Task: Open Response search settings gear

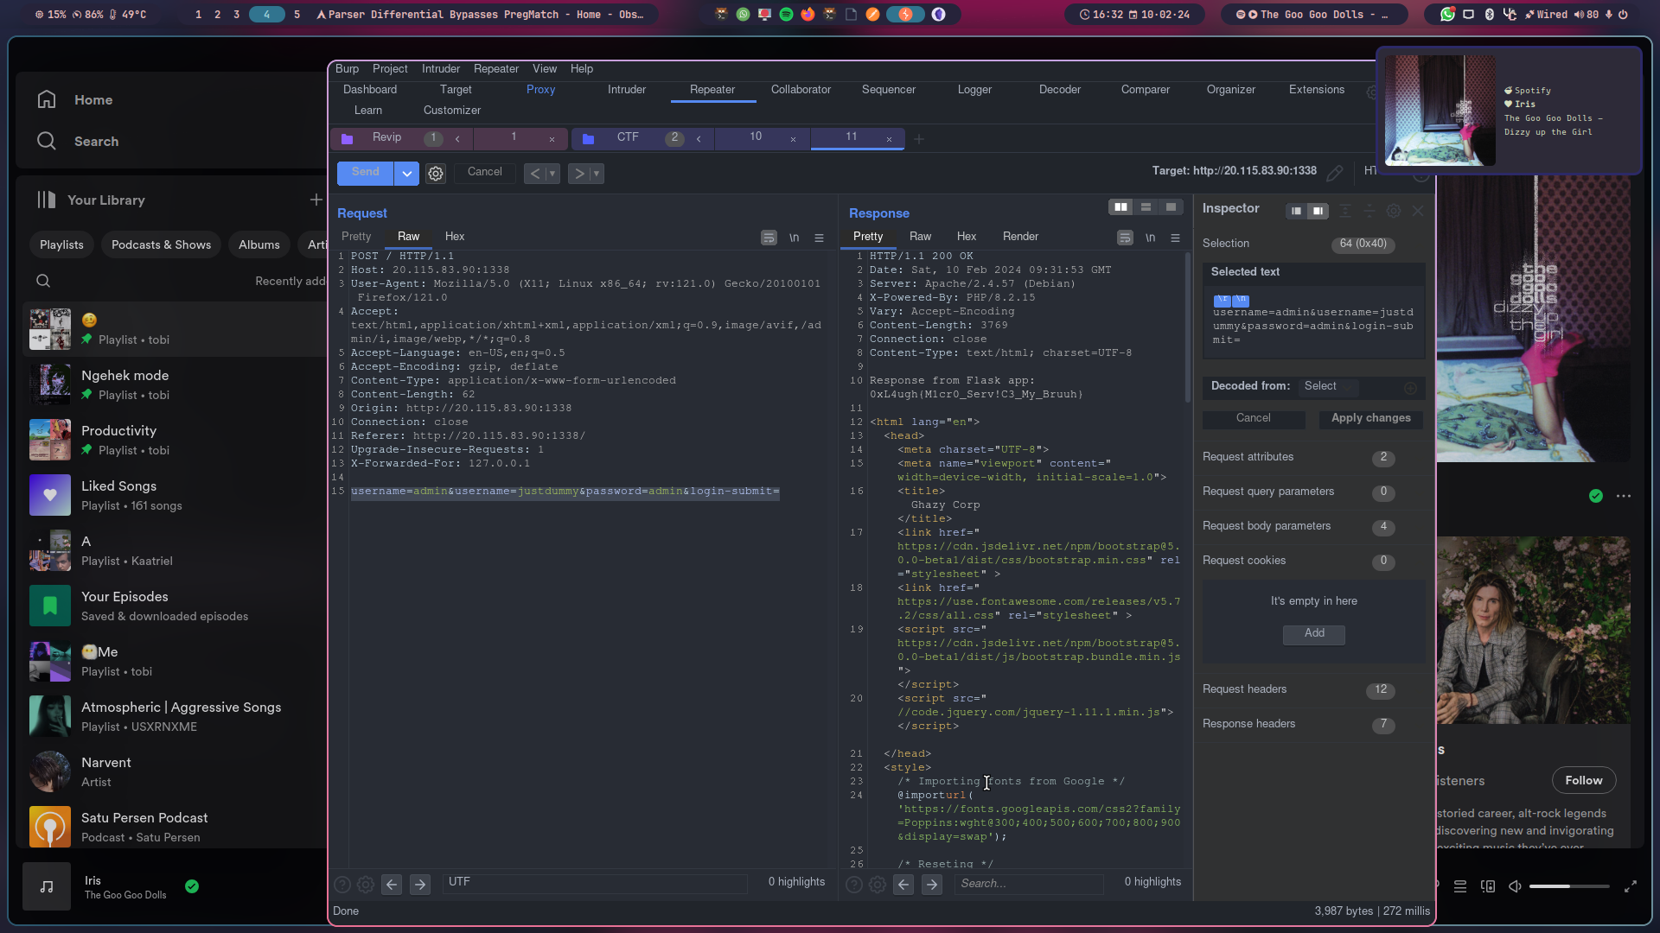Action: coord(878,884)
